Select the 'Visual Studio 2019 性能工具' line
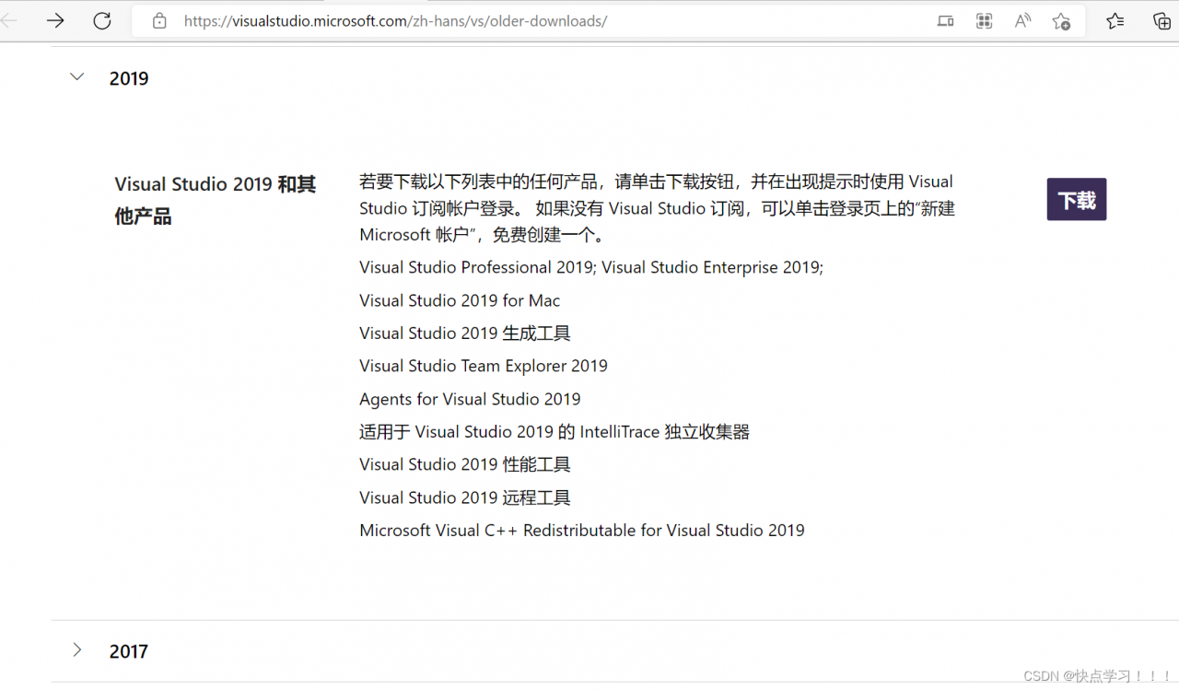This screenshot has width=1179, height=690. [x=465, y=464]
